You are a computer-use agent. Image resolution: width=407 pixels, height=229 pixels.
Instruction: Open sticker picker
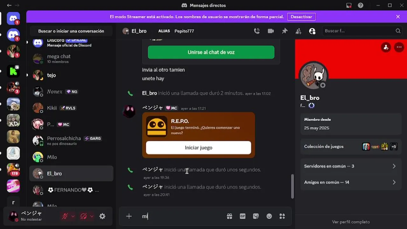(256, 216)
